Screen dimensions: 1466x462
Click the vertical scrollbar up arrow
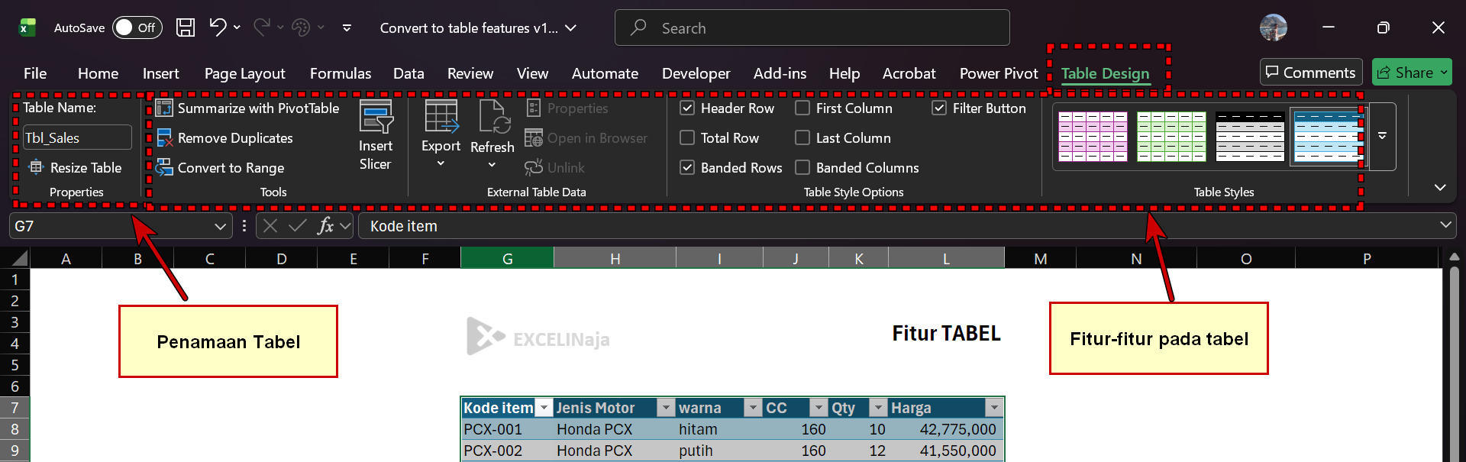(1454, 257)
